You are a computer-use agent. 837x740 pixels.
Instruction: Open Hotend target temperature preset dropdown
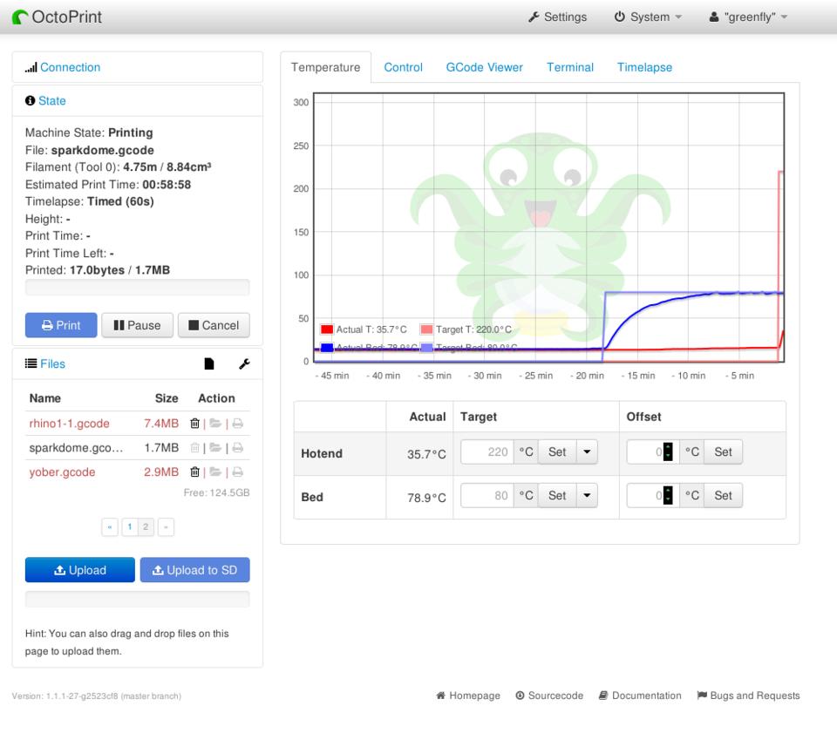click(587, 451)
